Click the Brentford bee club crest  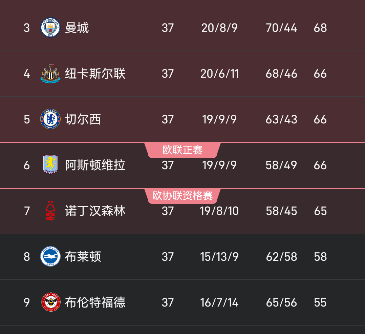click(x=50, y=302)
